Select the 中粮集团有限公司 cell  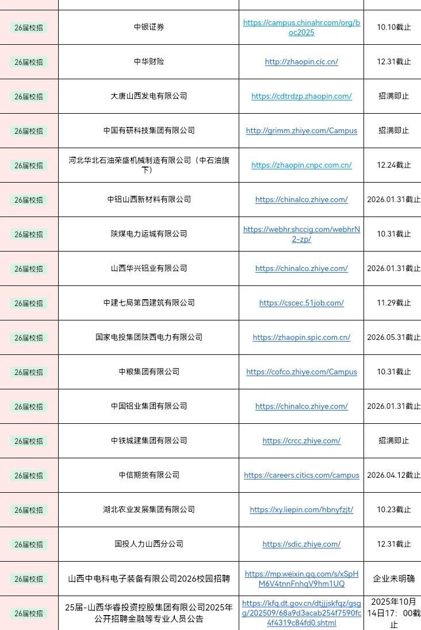coord(149,372)
